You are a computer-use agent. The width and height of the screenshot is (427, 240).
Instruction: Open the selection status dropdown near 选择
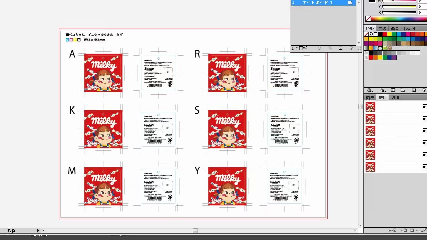38,230
